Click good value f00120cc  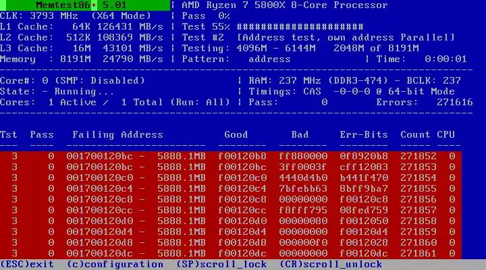(x=242, y=210)
